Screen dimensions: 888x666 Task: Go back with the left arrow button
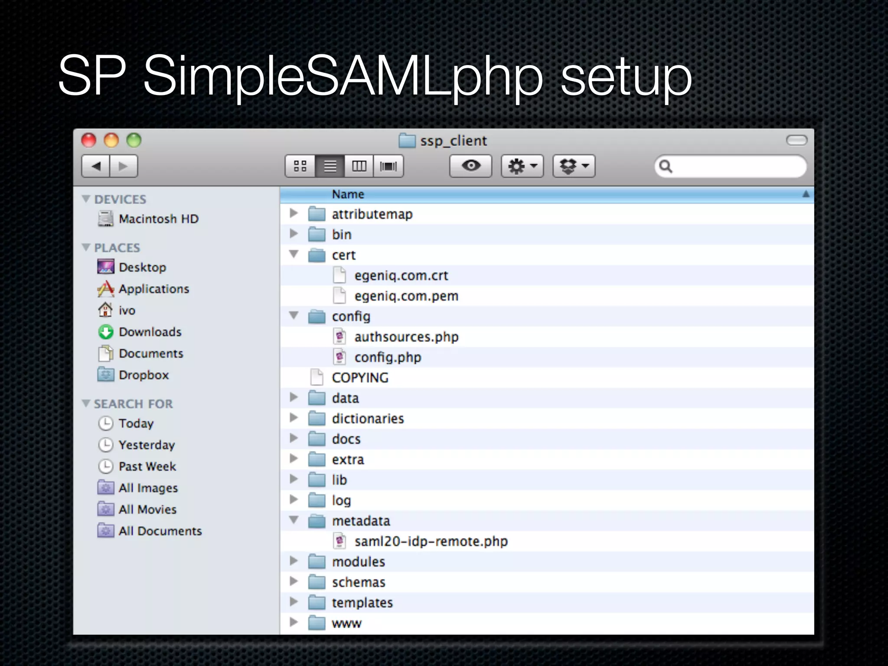pos(96,166)
